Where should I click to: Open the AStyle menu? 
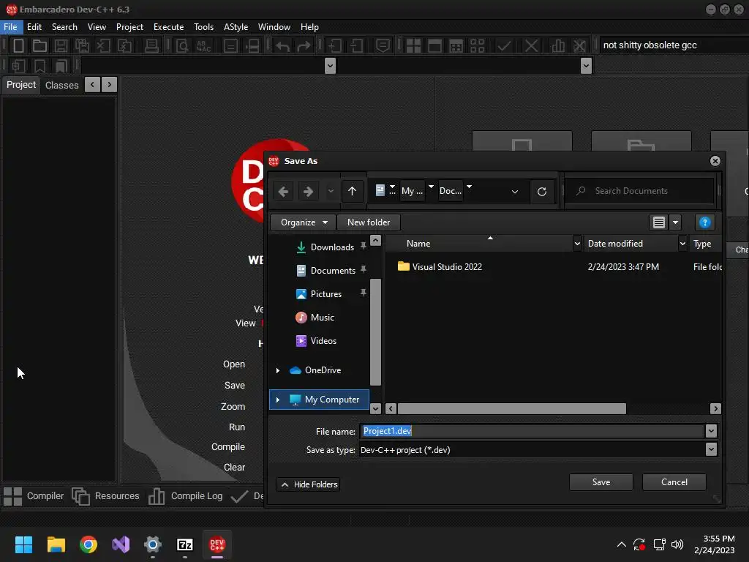tap(236, 27)
